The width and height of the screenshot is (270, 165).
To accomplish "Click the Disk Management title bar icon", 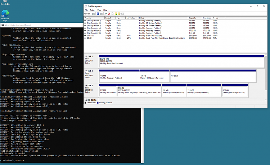I will [x=86, y=6].
